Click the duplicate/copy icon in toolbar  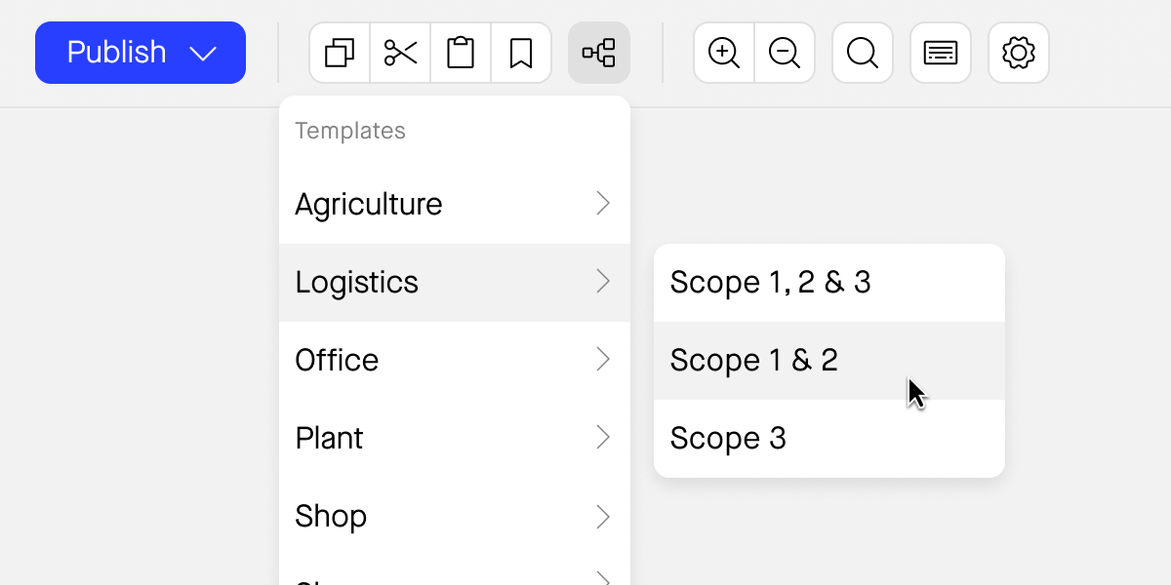tap(340, 53)
